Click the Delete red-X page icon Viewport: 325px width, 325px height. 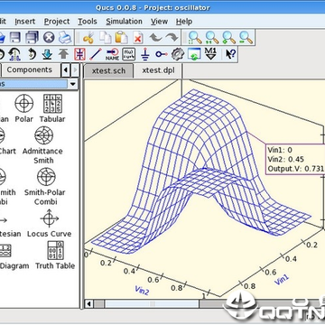pyautogui.click(x=138, y=38)
